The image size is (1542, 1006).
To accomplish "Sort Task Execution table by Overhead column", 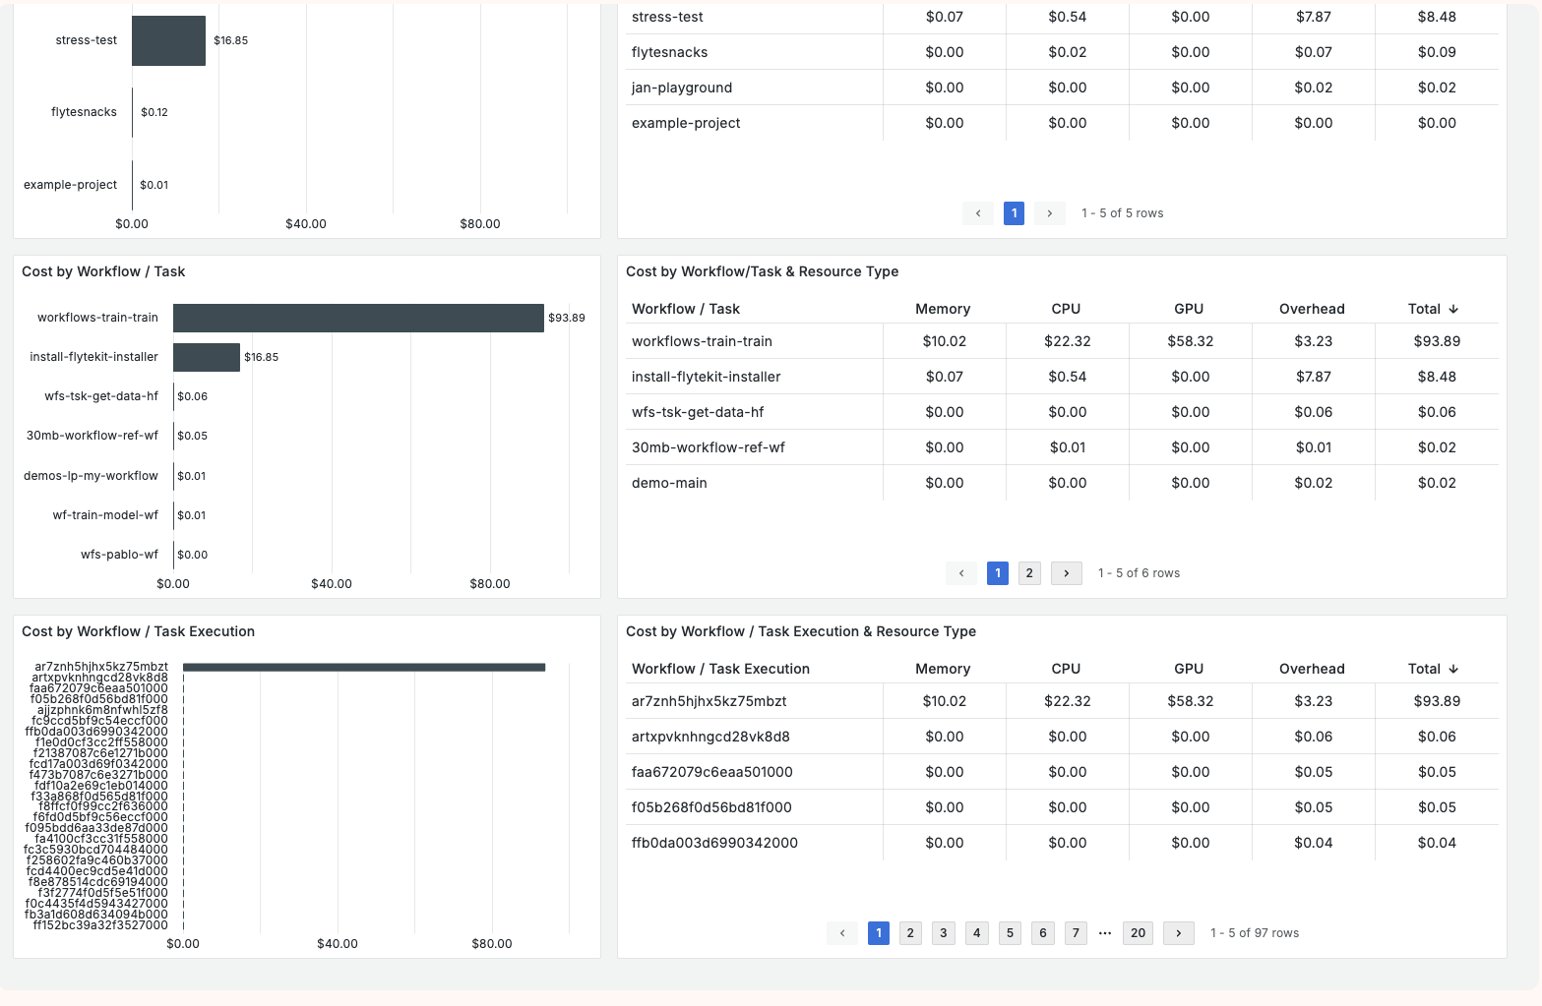I will click(x=1312, y=669).
